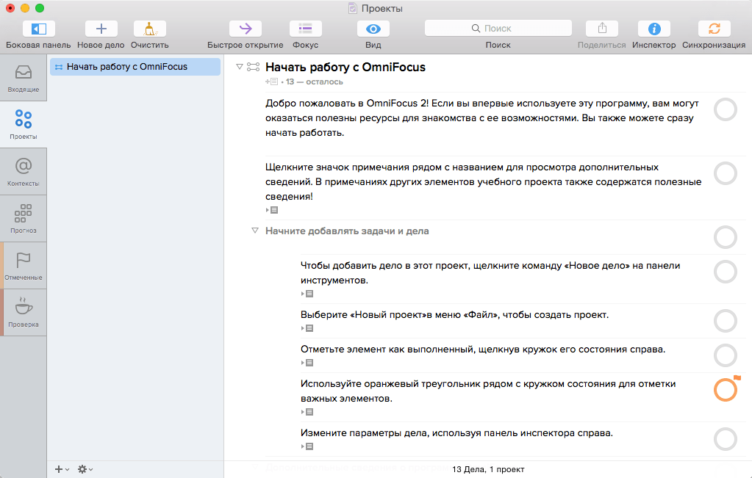Click the Синхронизация sync icon
Image resolution: width=752 pixels, height=478 pixels.
click(x=714, y=29)
